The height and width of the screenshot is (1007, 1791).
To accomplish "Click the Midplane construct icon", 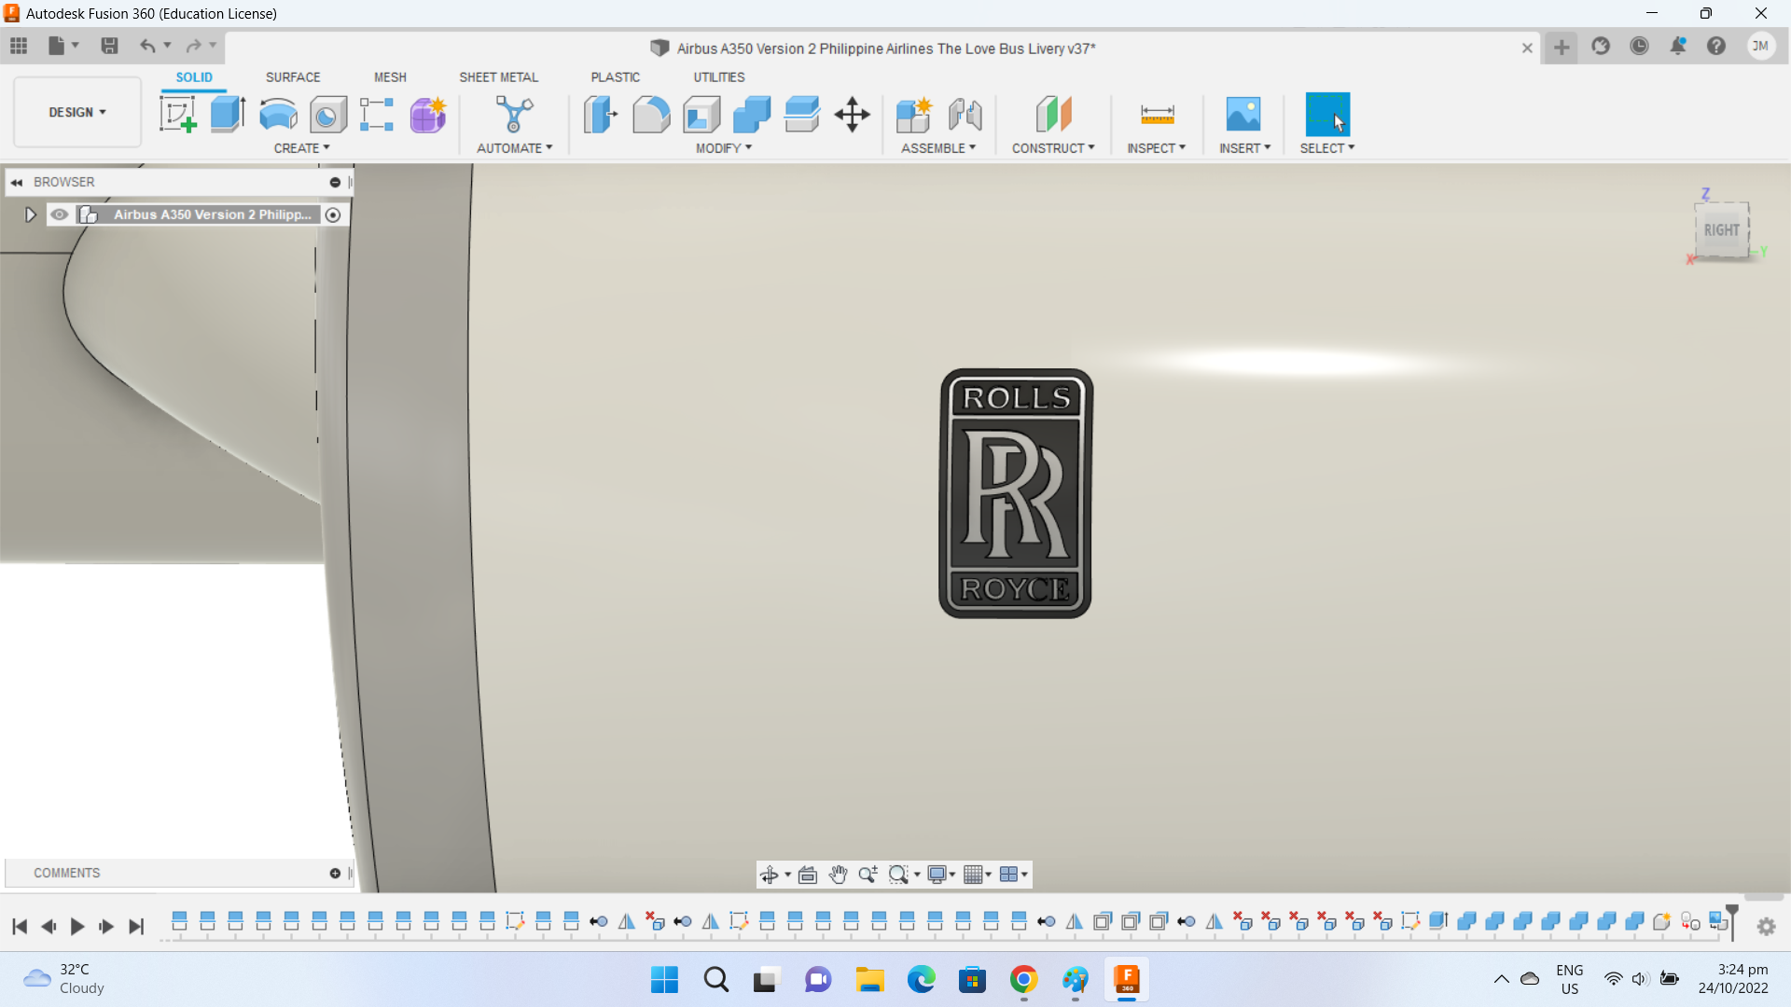I will tap(1054, 115).
